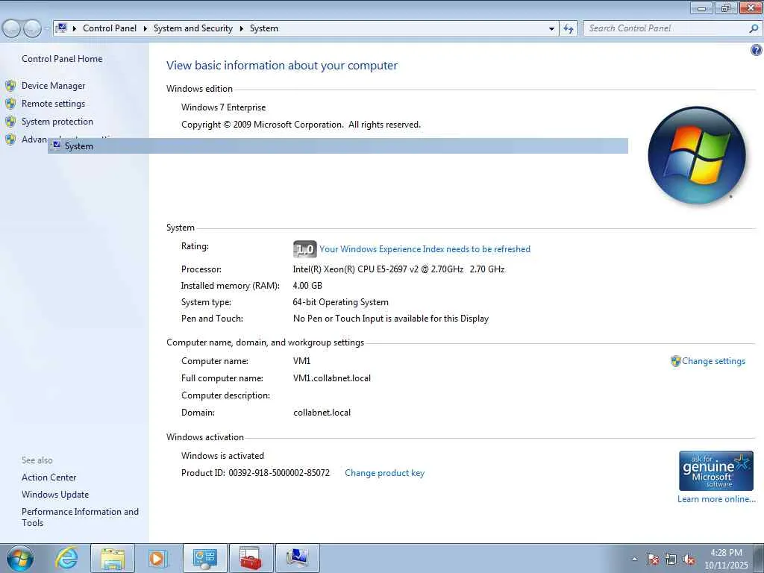Switch to Control Panel taskbar button

(x=204, y=558)
